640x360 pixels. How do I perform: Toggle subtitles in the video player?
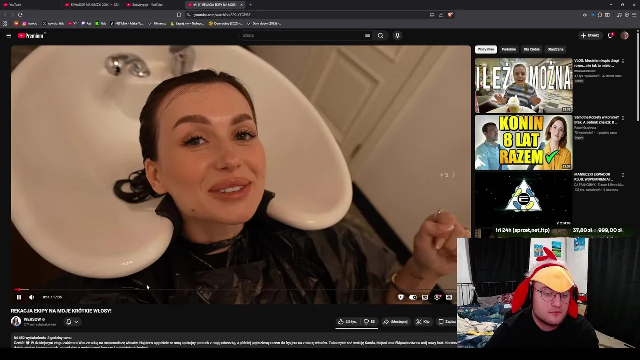pyautogui.click(x=425, y=297)
